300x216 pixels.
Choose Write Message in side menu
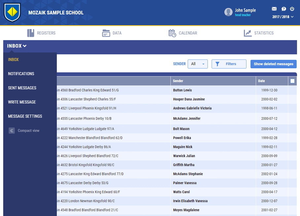(22, 102)
